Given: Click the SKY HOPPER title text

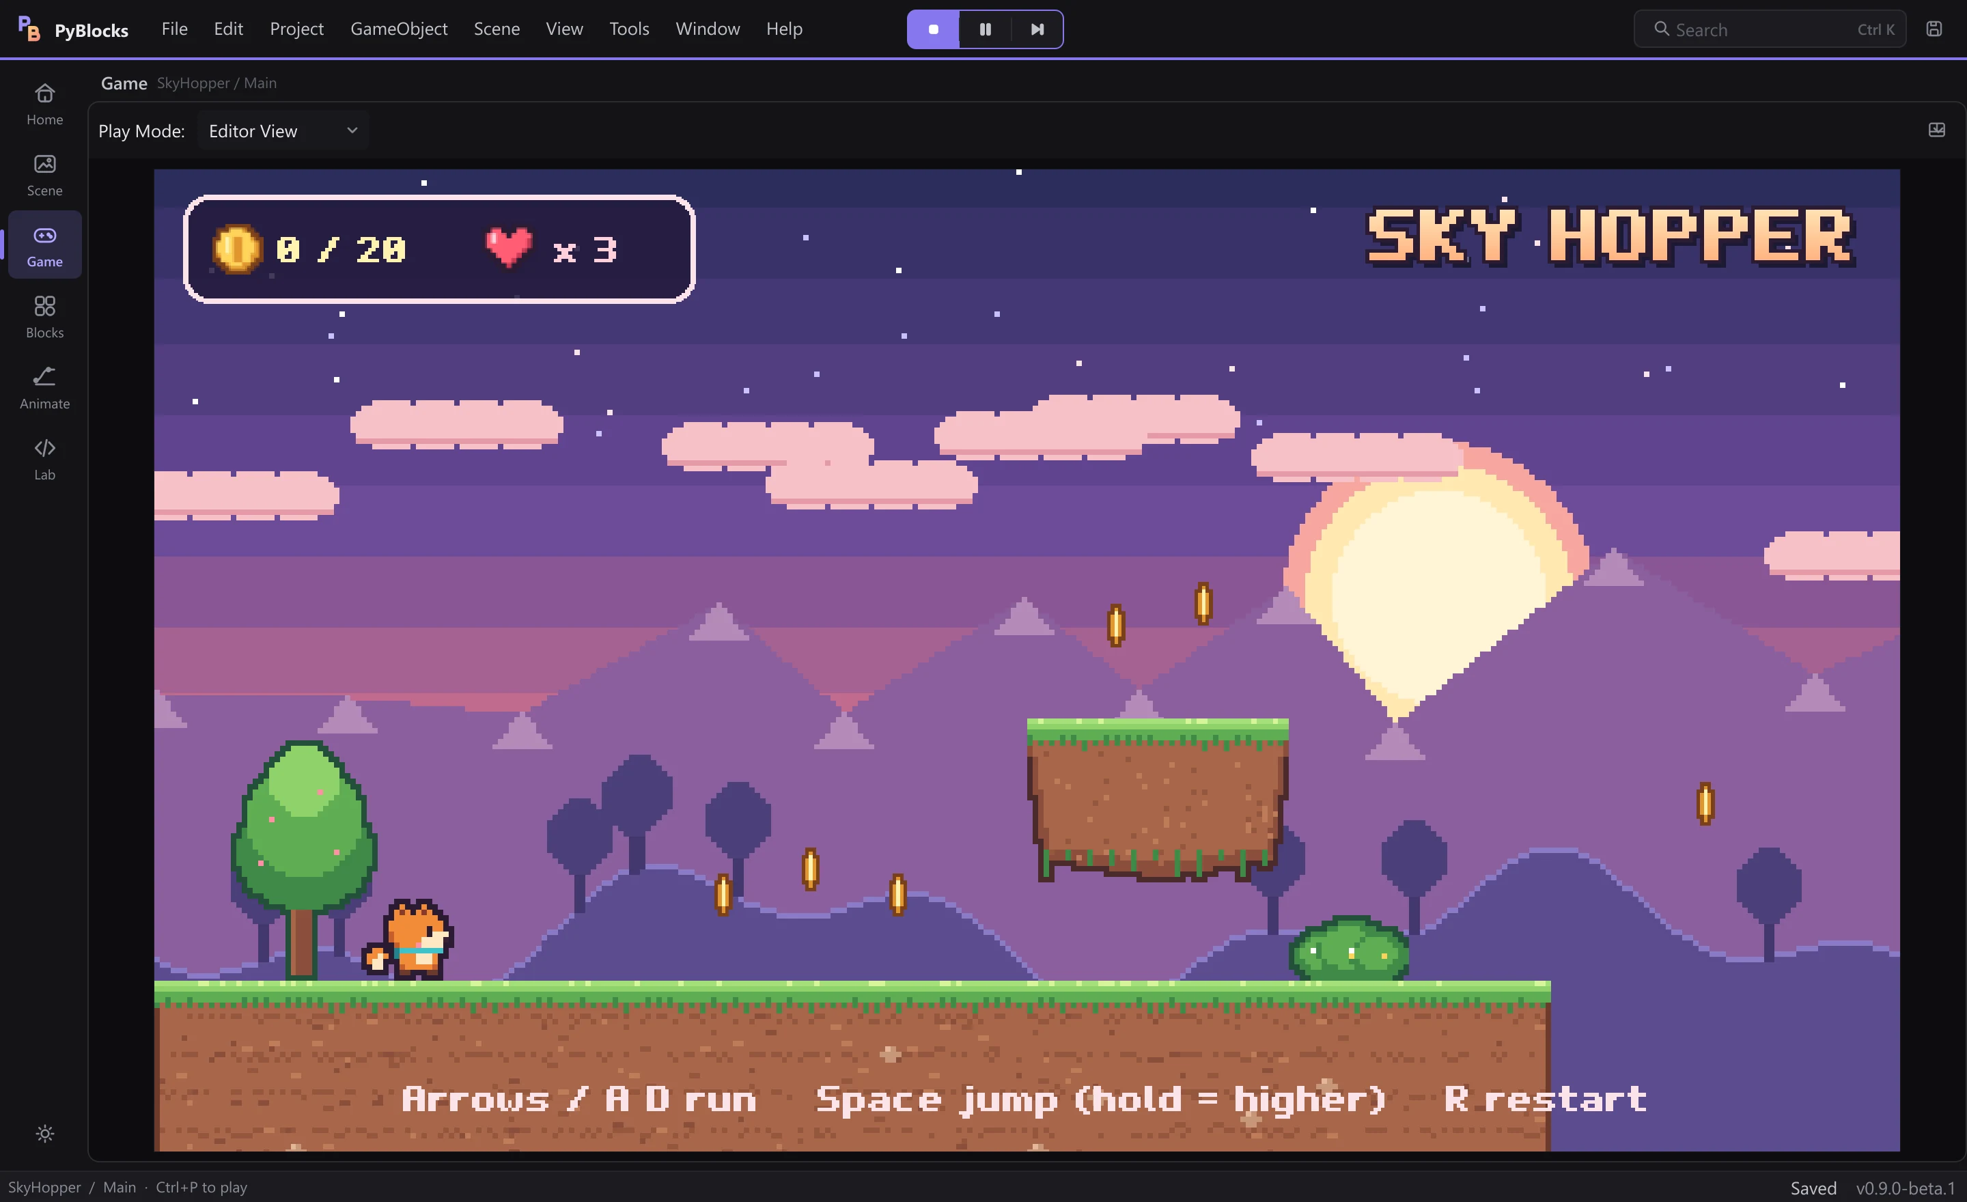Looking at the screenshot, I should point(1609,236).
